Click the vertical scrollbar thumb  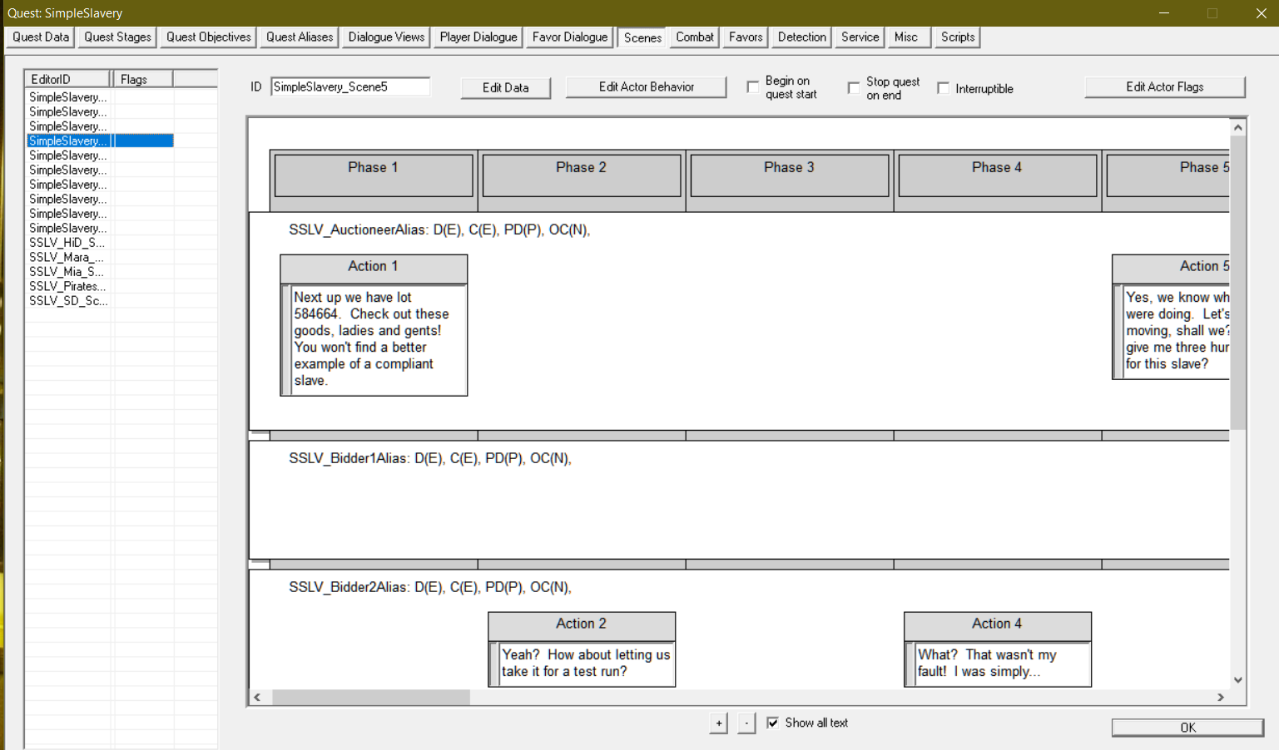tap(1238, 283)
